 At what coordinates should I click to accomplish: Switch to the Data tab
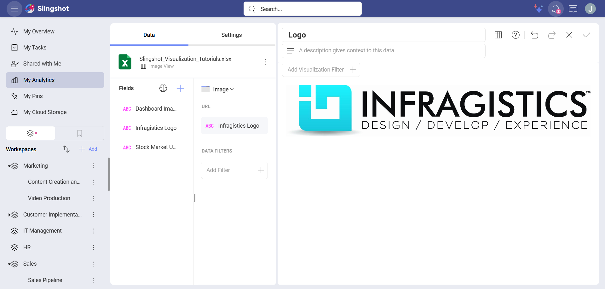pos(149,35)
